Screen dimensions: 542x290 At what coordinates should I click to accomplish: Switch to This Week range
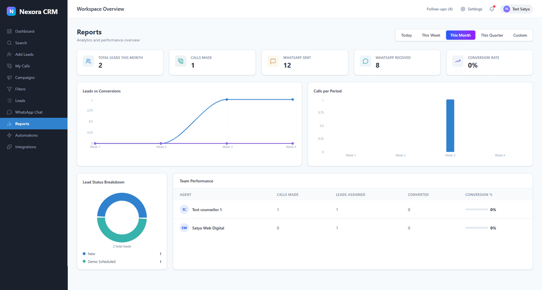point(431,35)
